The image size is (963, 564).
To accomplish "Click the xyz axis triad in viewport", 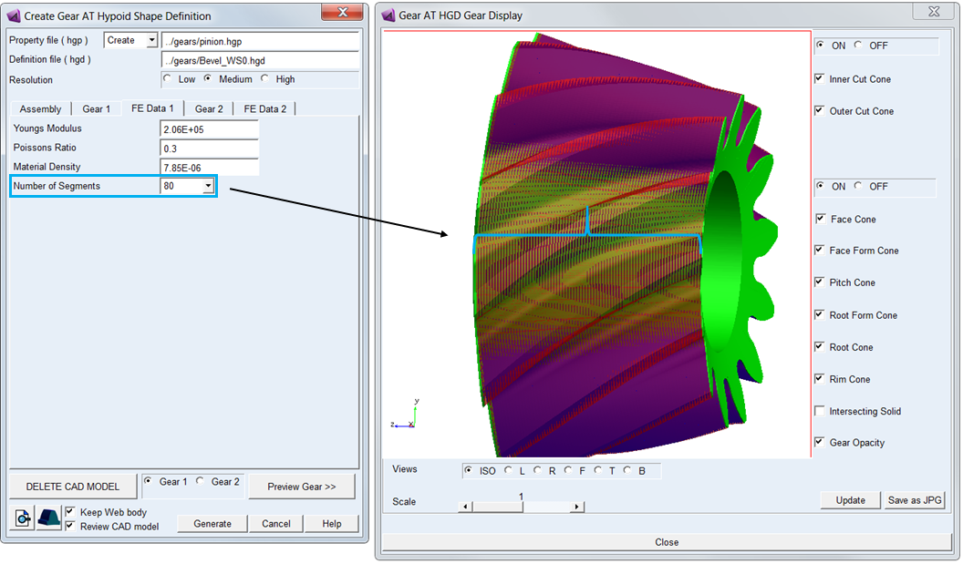I will 405,415.
